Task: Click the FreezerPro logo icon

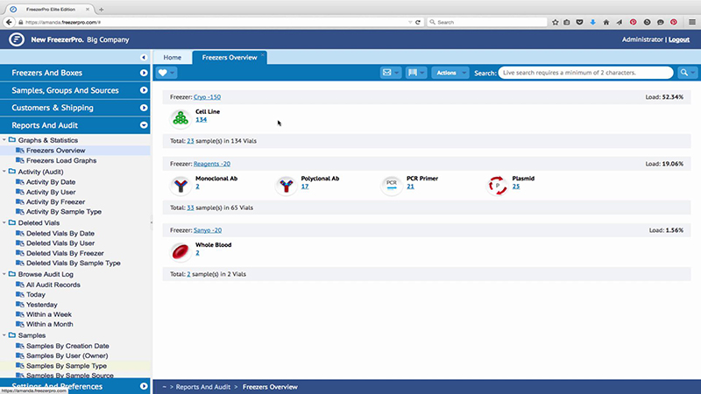Action: [17, 39]
